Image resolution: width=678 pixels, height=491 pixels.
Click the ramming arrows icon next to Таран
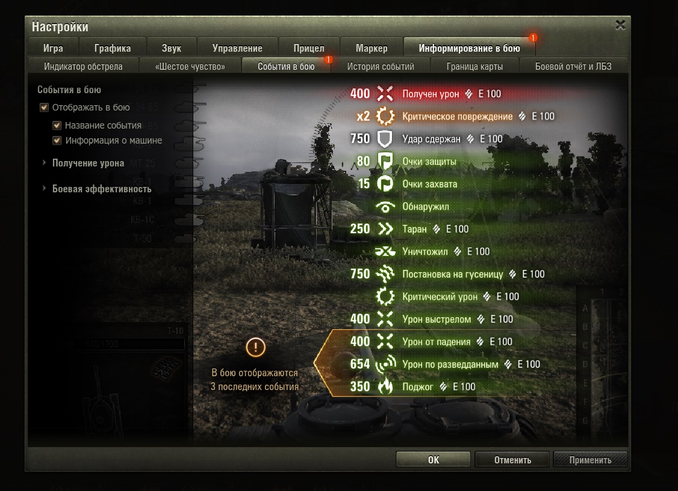pos(385,229)
